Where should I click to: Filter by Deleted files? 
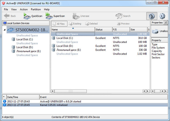tap(91, 24)
